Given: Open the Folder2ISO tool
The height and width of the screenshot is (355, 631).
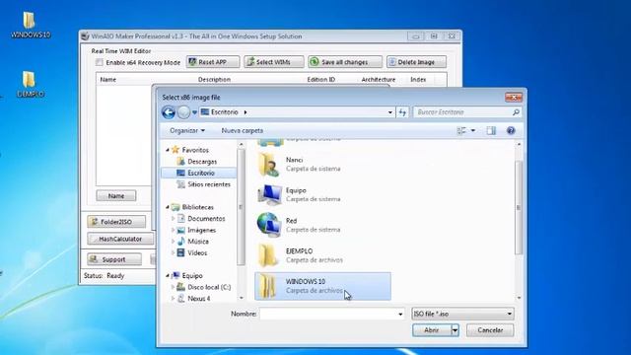Looking at the screenshot, I should click(116, 222).
